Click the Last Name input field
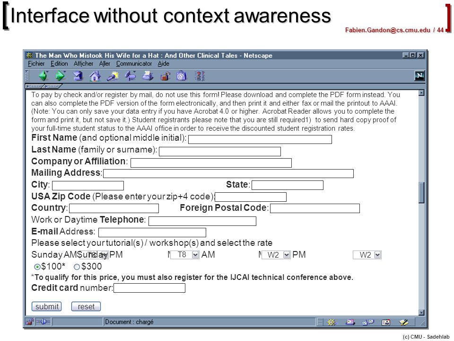 click(220, 152)
